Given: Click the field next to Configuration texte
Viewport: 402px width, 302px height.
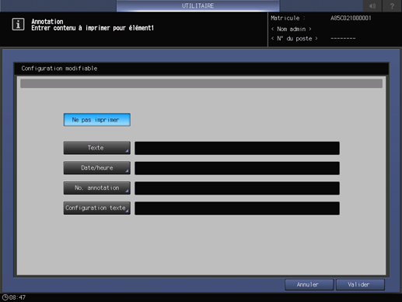Looking at the screenshot, I should tap(237, 209).
